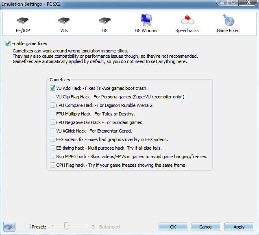Click 'For Digimon Rumble Arena 2' text
Image resolution: width=259 pixels, height=235 pixels.
(125, 105)
